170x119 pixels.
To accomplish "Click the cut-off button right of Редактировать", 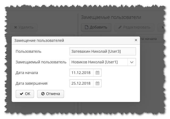I will tap(161, 27).
